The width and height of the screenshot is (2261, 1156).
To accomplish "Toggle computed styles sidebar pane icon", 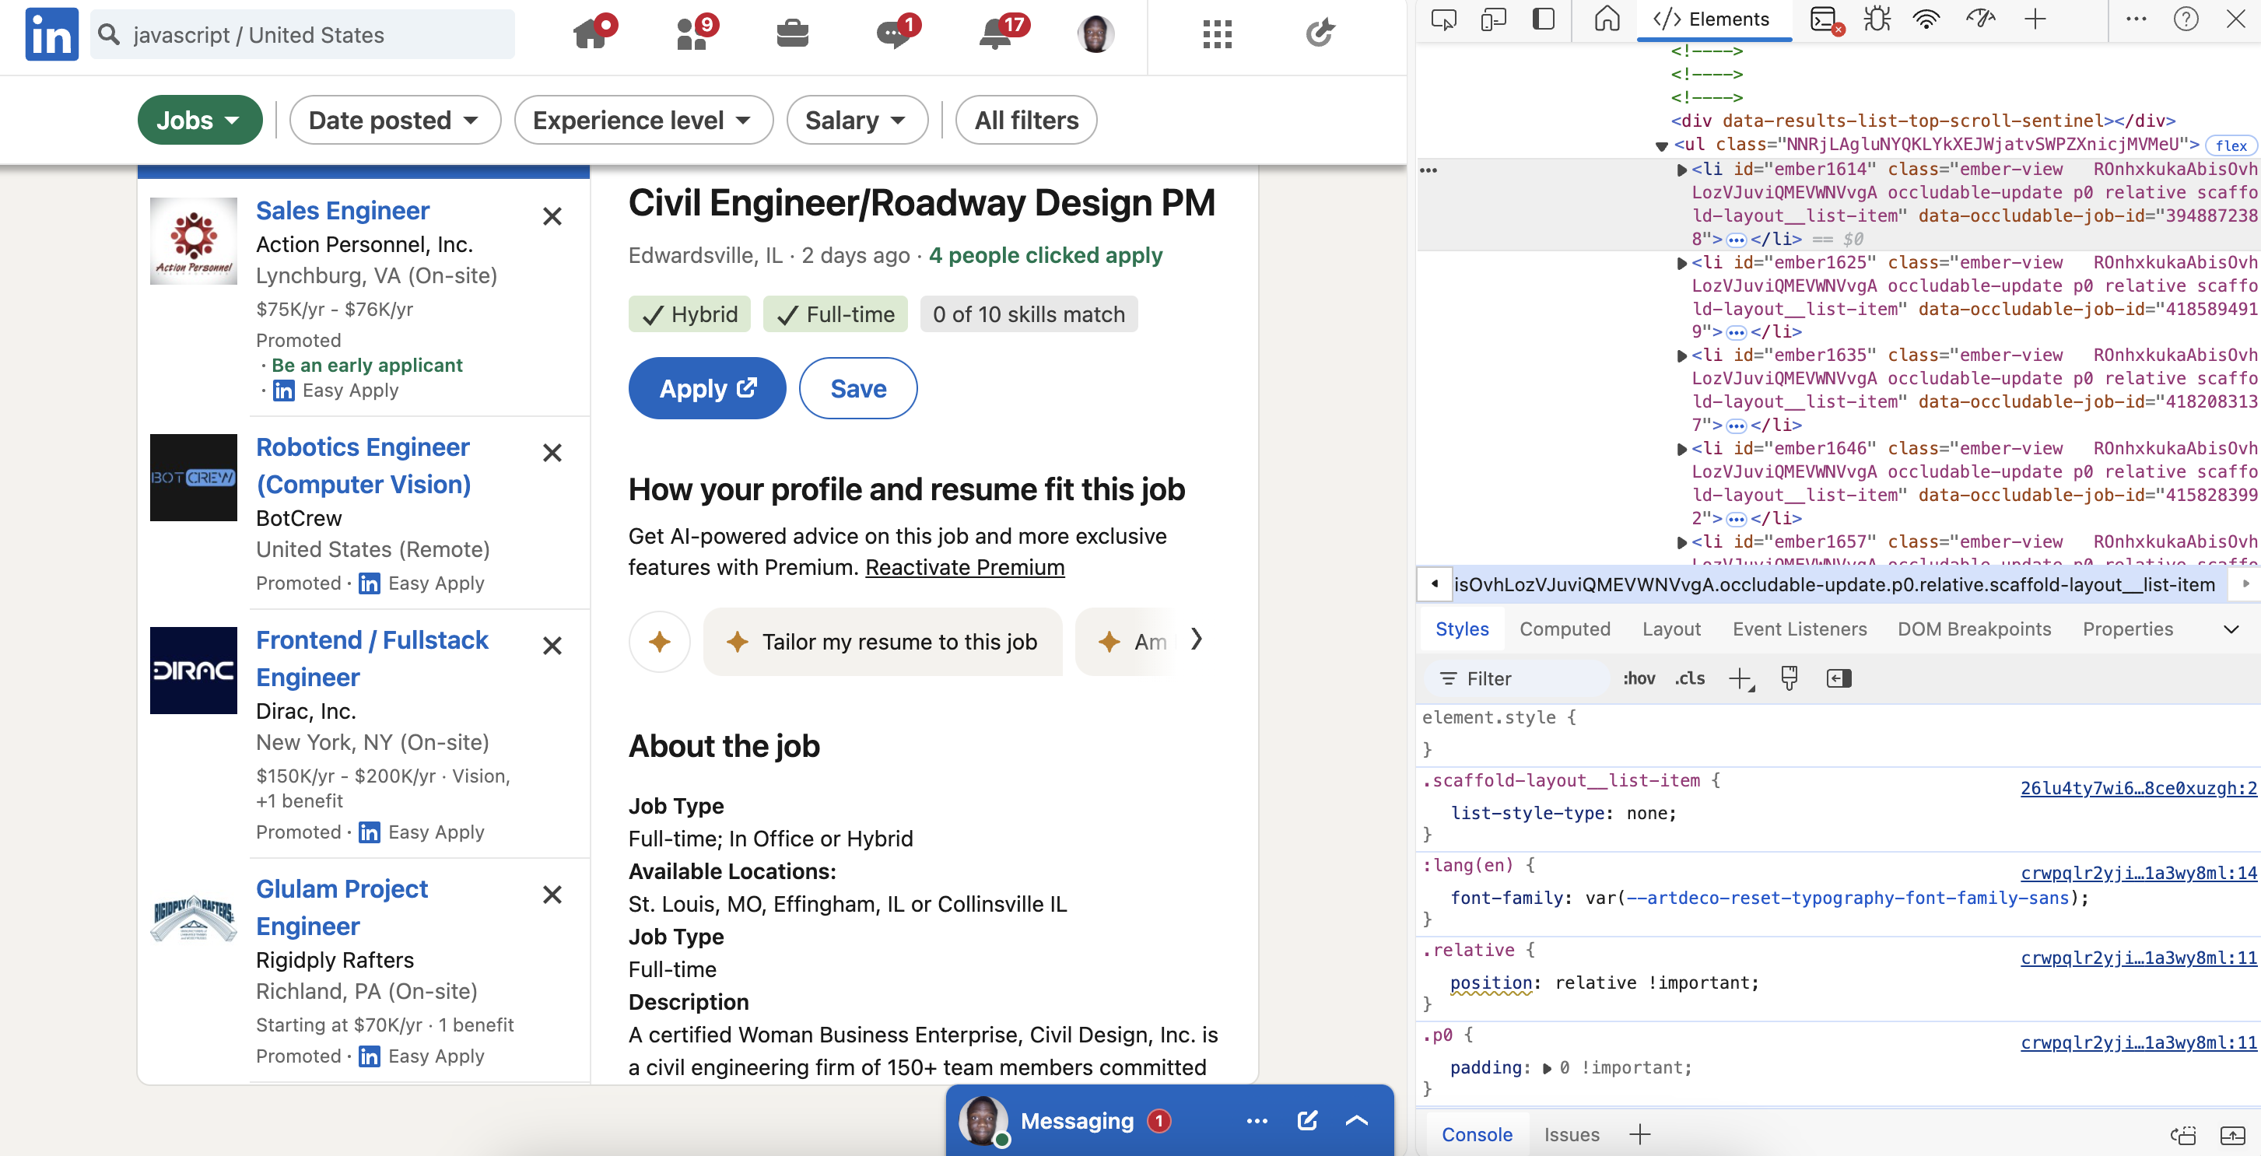I will pyautogui.click(x=1839, y=678).
